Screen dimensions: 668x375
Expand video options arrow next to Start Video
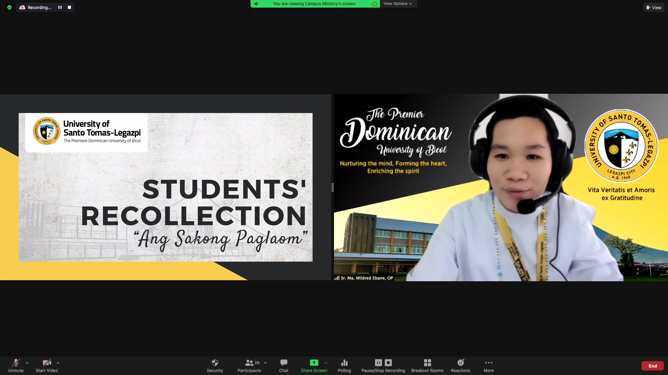point(58,363)
